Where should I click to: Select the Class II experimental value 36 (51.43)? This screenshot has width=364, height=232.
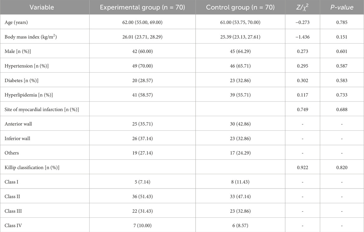pyautogui.click(x=142, y=196)
